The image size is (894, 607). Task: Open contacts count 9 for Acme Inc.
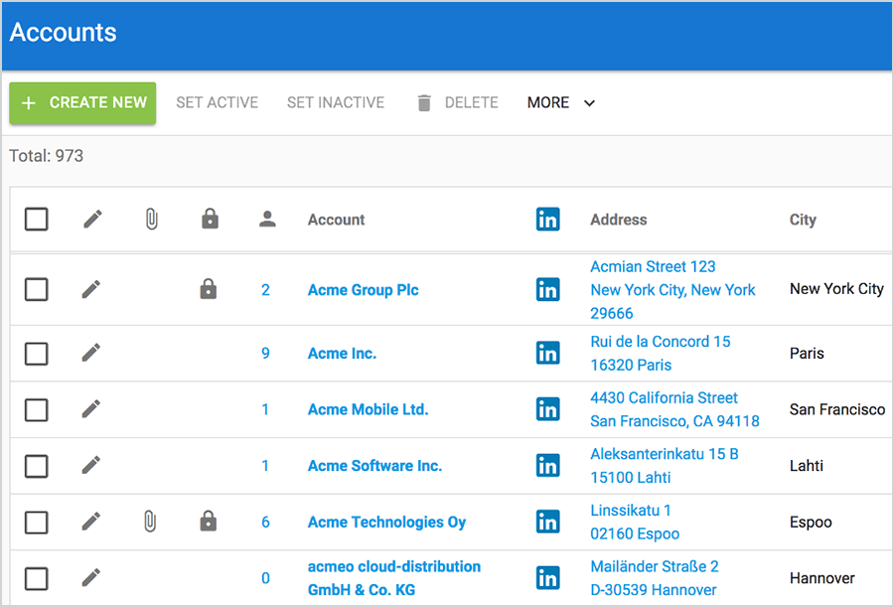(x=265, y=353)
